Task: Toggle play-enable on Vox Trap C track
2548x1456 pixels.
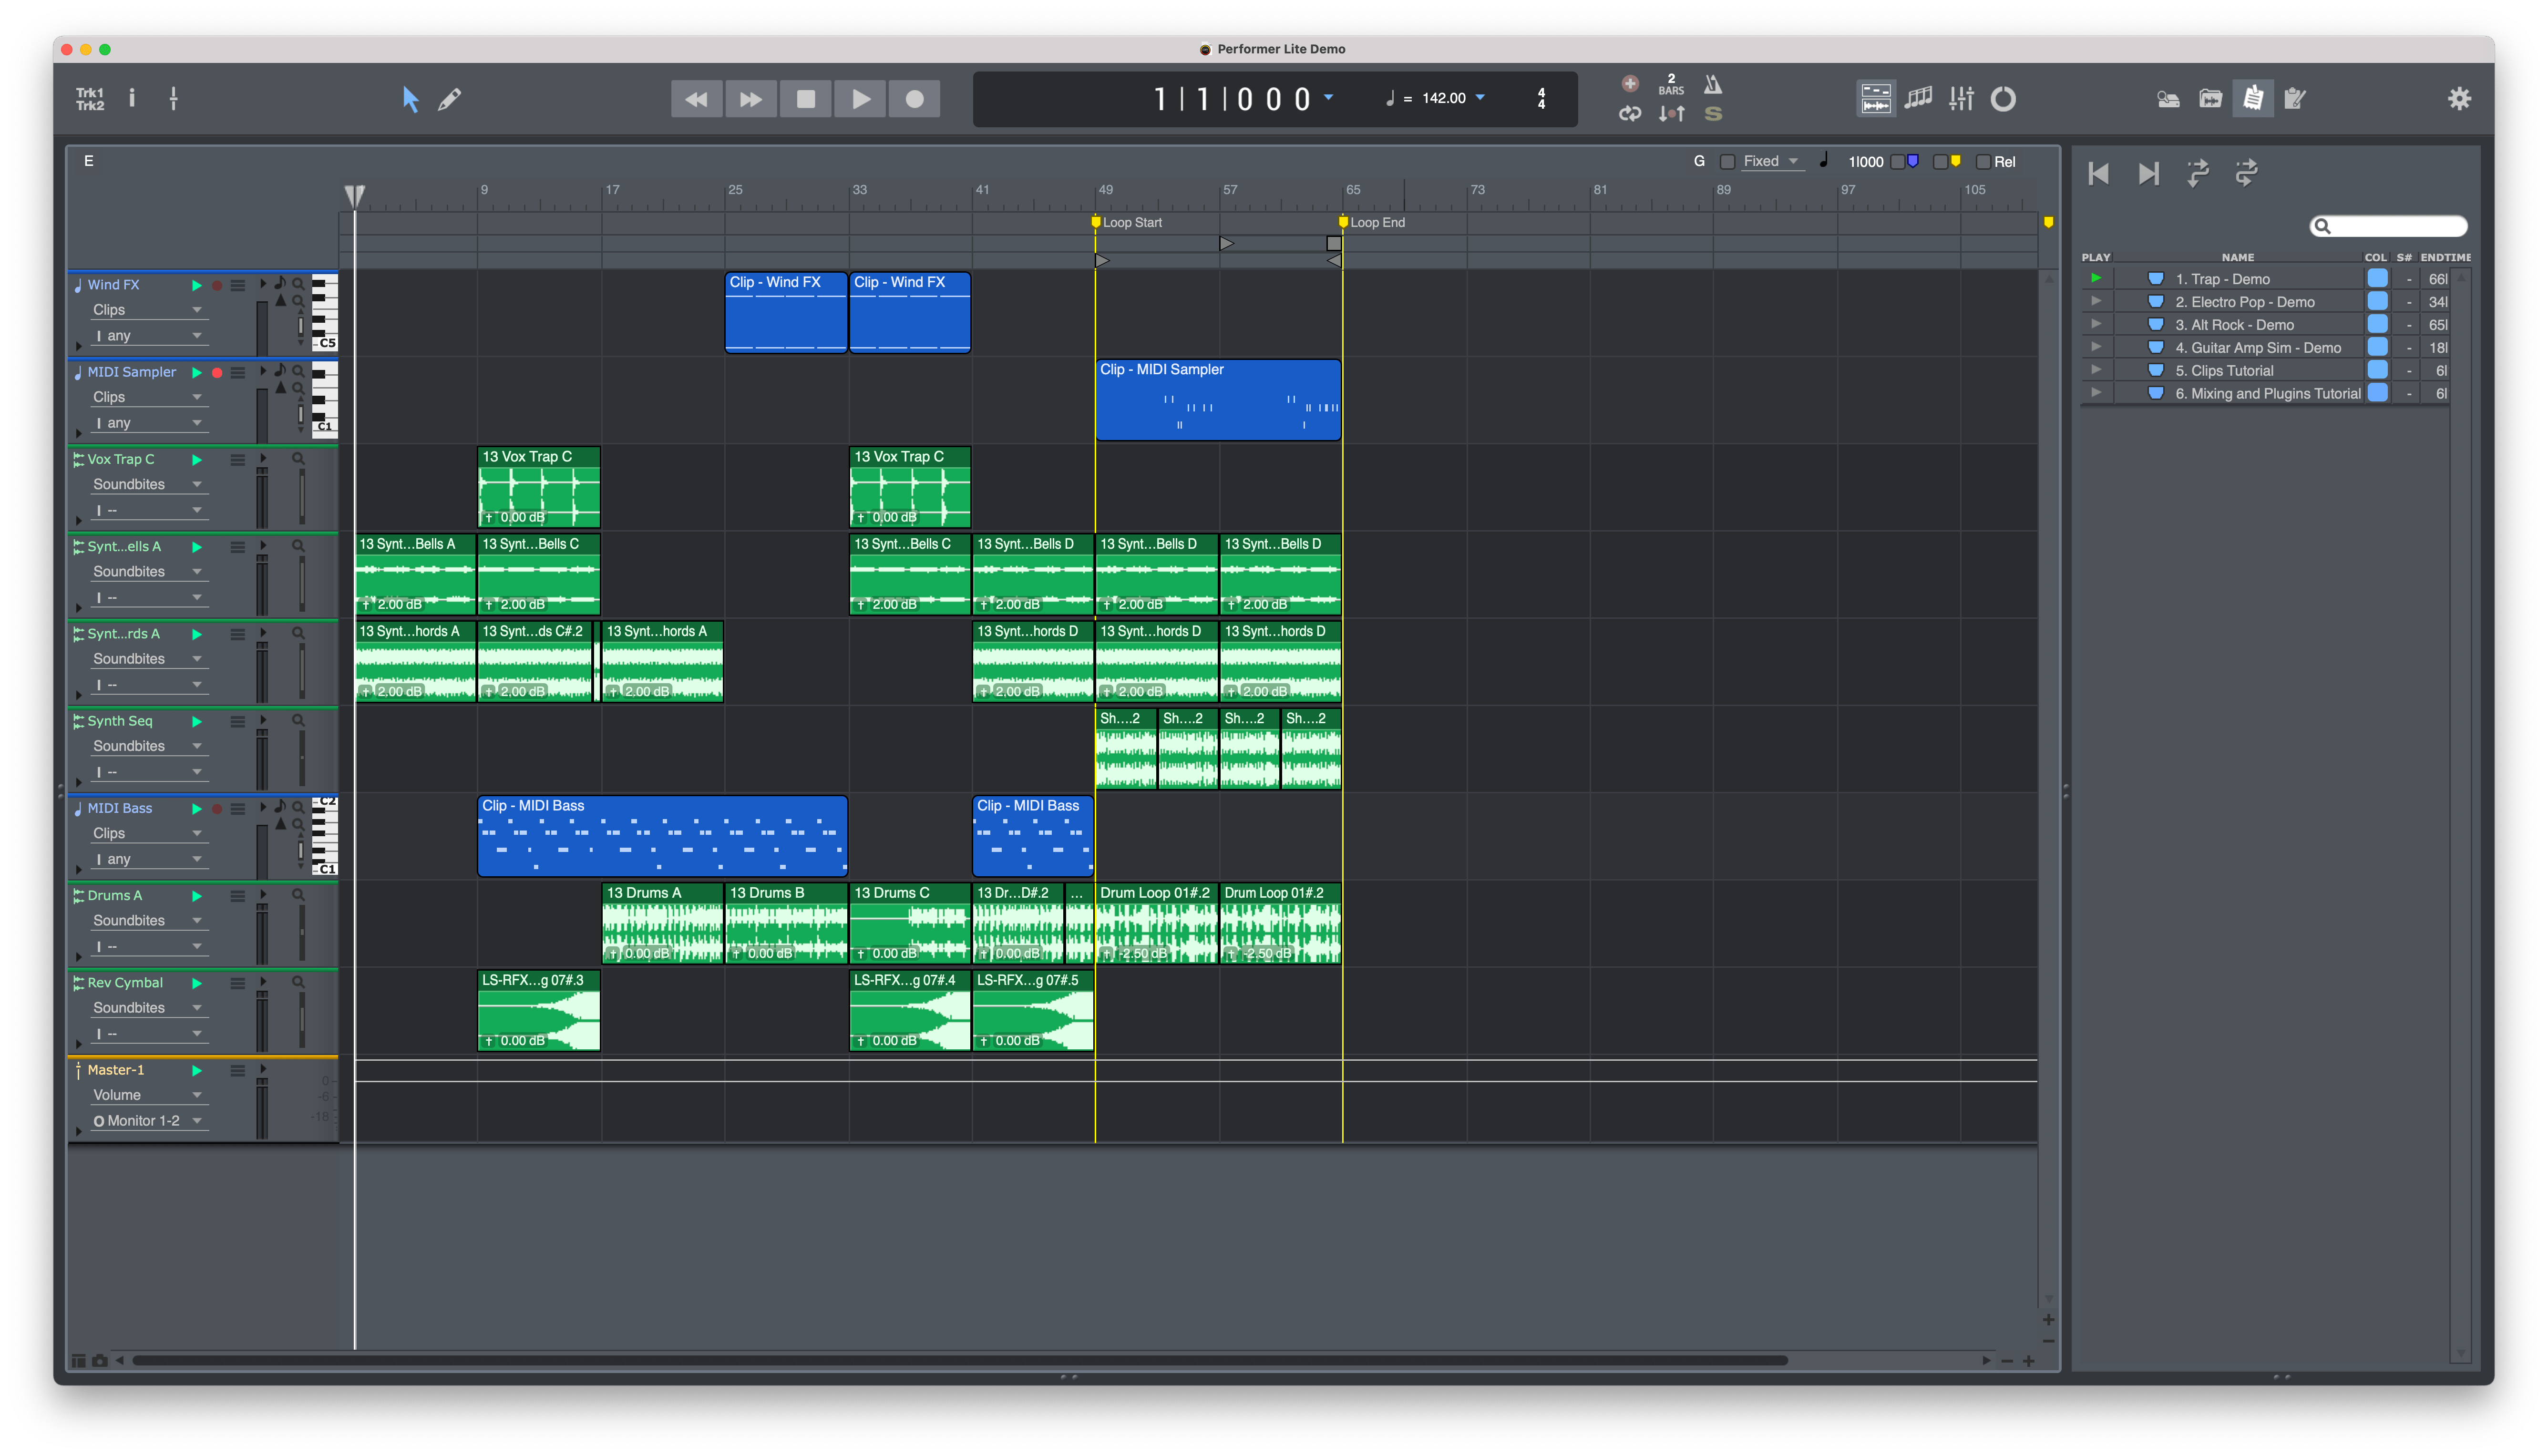Action: [197, 460]
